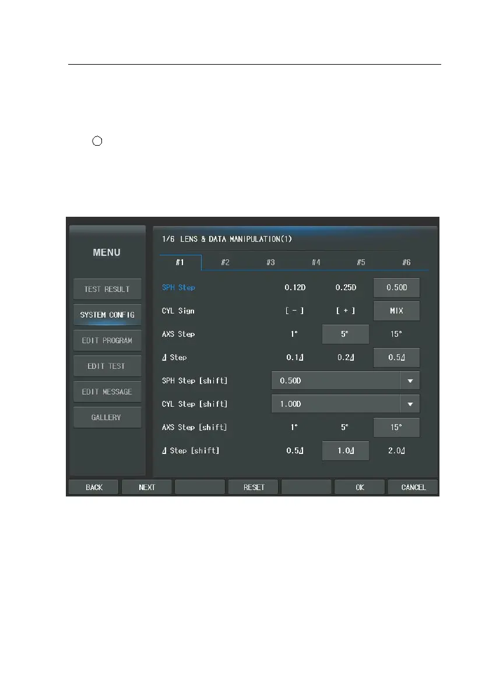Switch to the #1 tab

pos(180,262)
